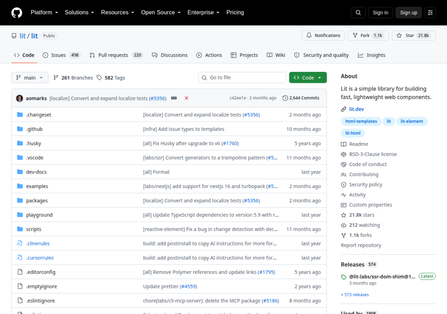Viewport: 447px width, 314px height.
Task: Open the Pricing menu item
Action: pos(235,13)
